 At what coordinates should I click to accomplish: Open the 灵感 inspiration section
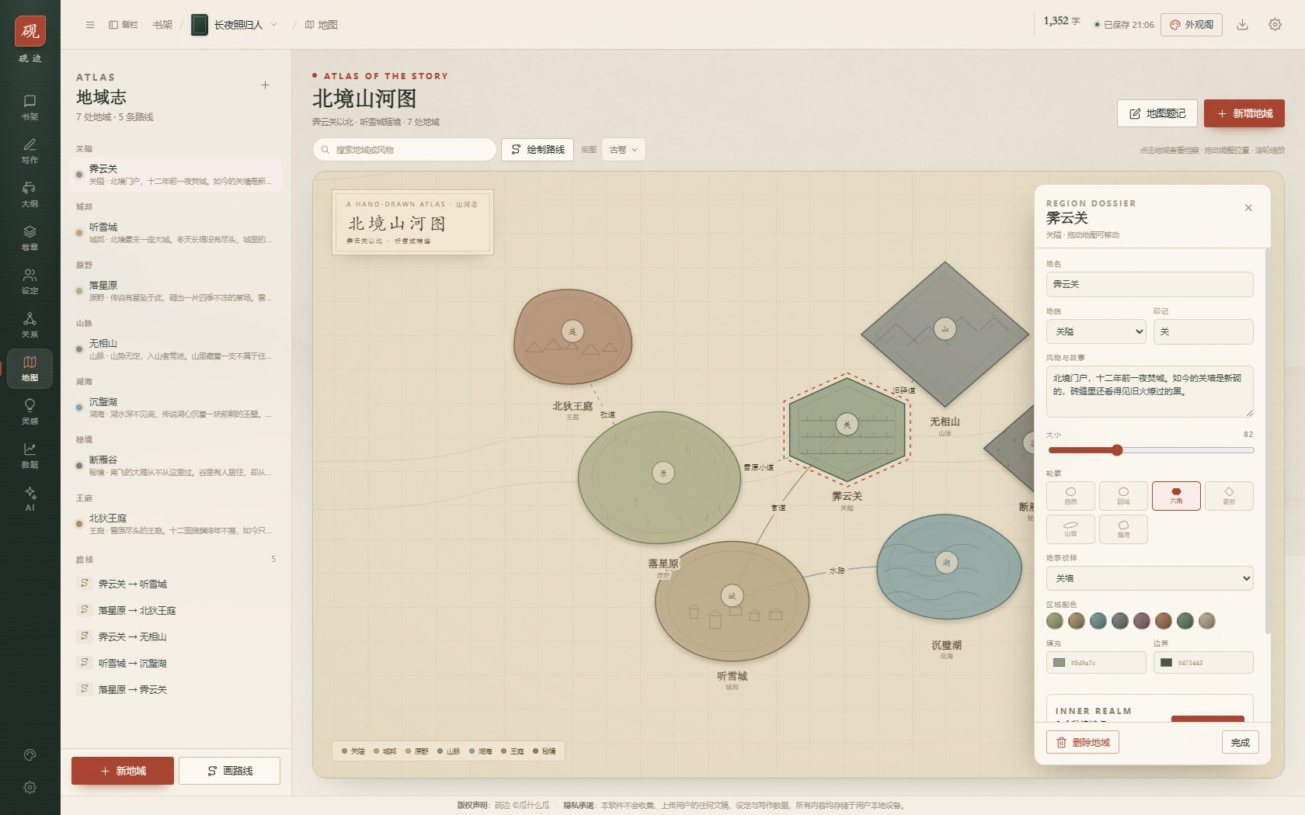point(30,411)
